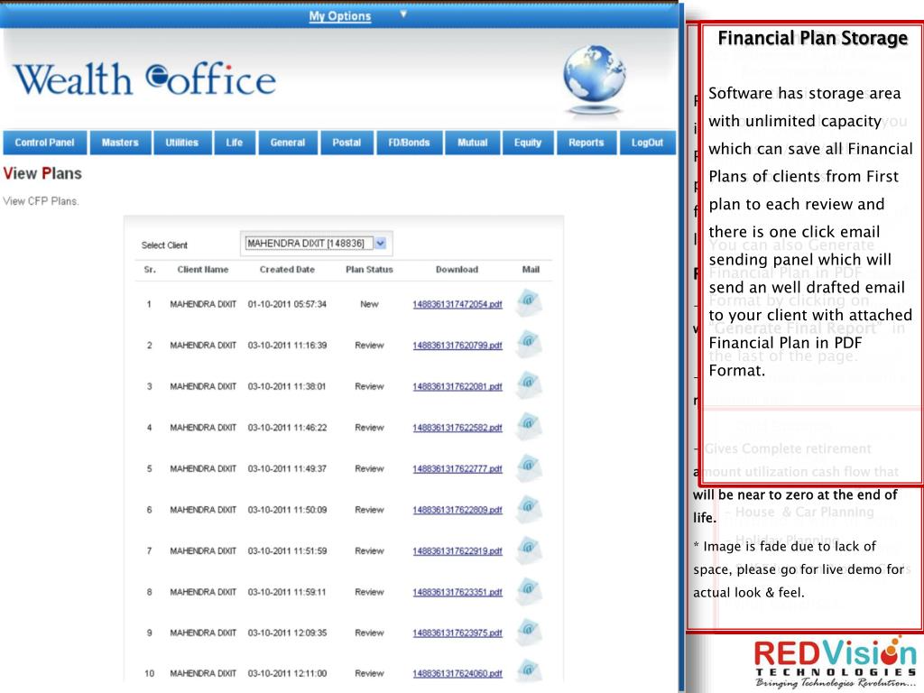924x693 pixels.
Task: Click the Financial Plan Storage heading
Action: pyautogui.click(x=812, y=38)
